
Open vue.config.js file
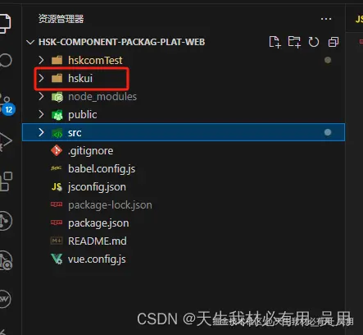[x=97, y=259]
